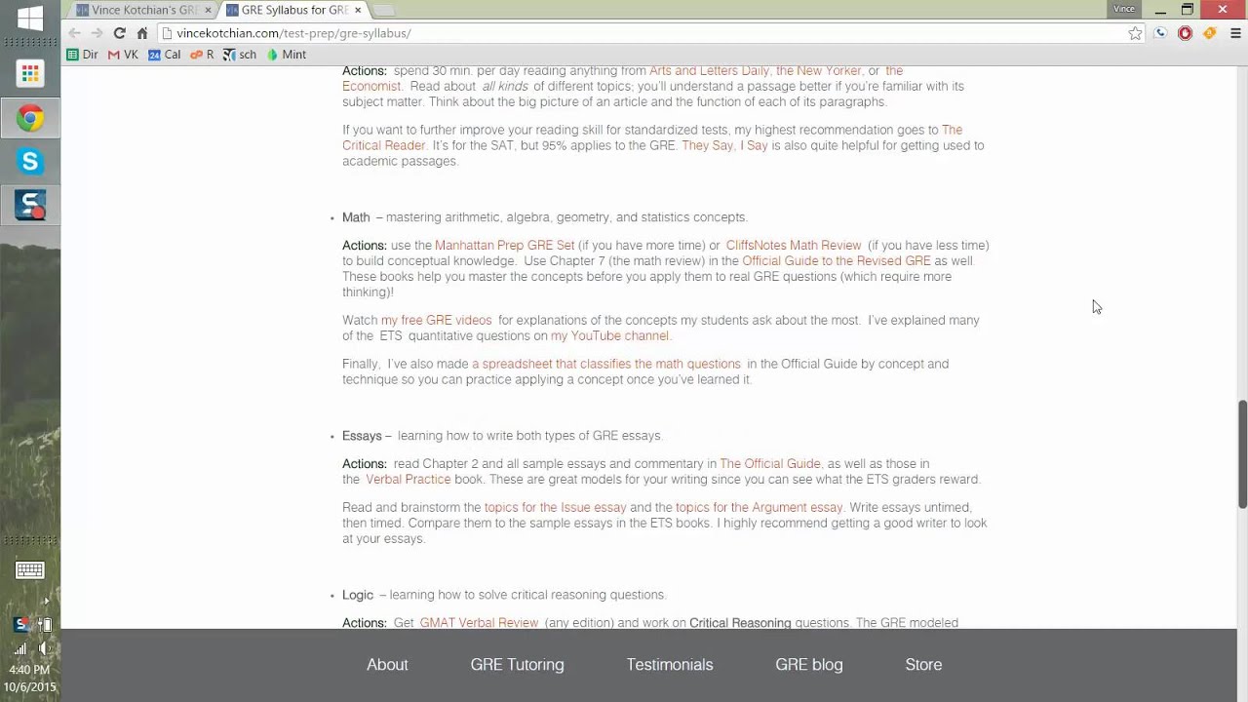Click the orange tag extension icon

point(1210,33)
